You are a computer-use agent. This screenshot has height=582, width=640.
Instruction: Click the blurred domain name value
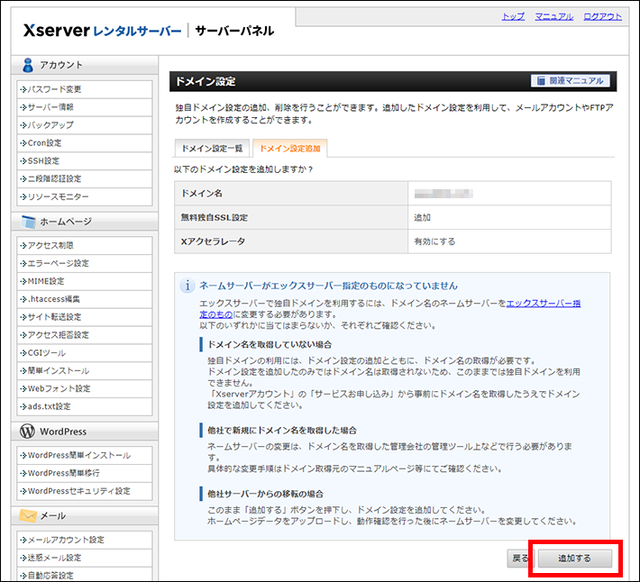pyautogui.click(x=443, y=194)
